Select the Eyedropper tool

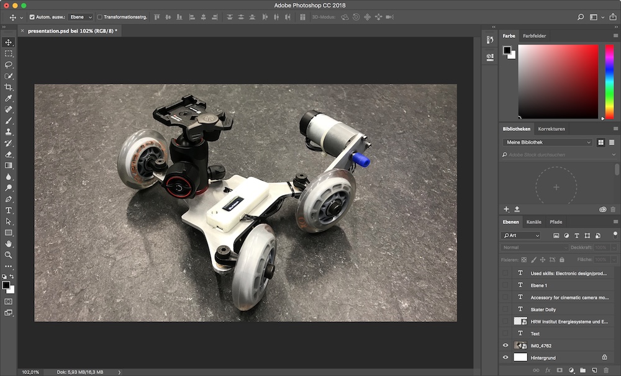point(8,98)
